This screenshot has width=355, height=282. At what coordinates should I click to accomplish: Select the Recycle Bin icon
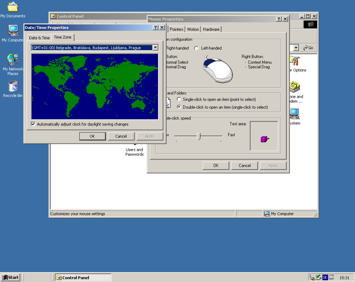(13, 87)
